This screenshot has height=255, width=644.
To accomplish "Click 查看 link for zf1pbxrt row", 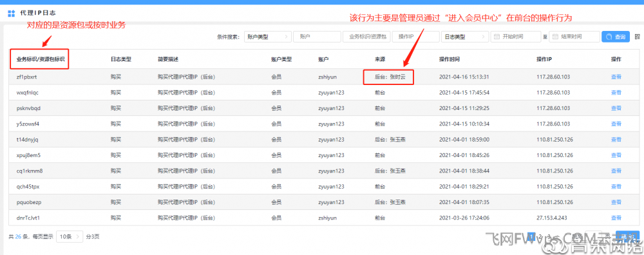I will [616, 77].
